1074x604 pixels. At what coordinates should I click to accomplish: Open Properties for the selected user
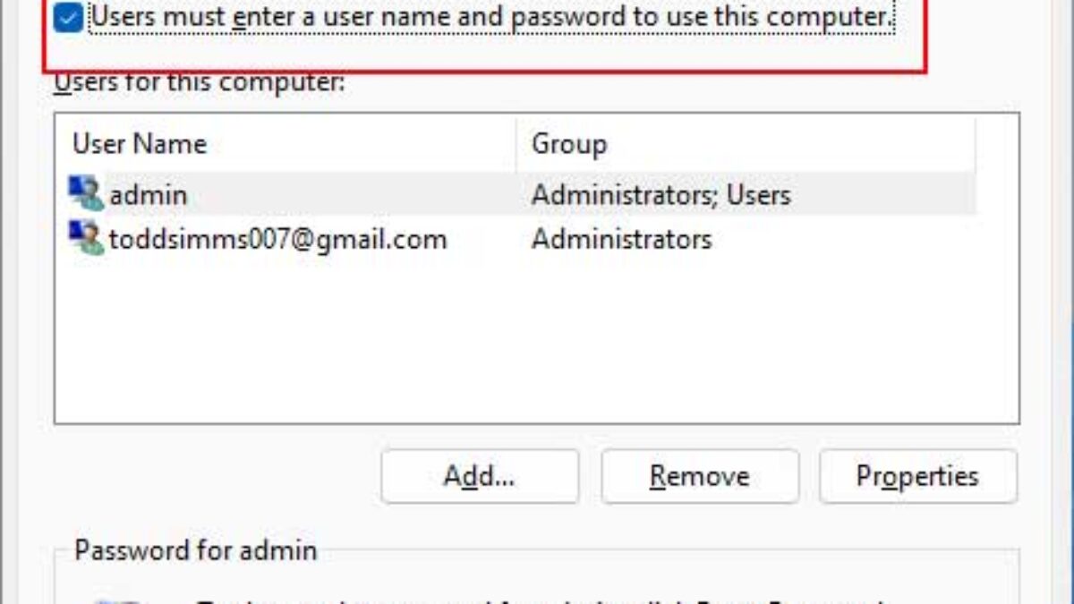point(917,476)
